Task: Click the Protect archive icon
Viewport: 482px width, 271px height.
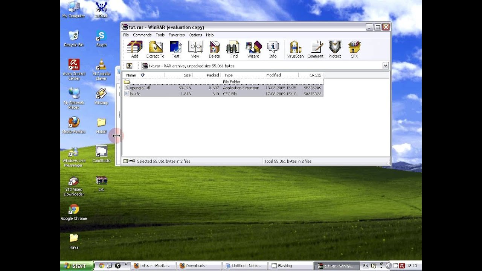Action: tap(334, 49)
